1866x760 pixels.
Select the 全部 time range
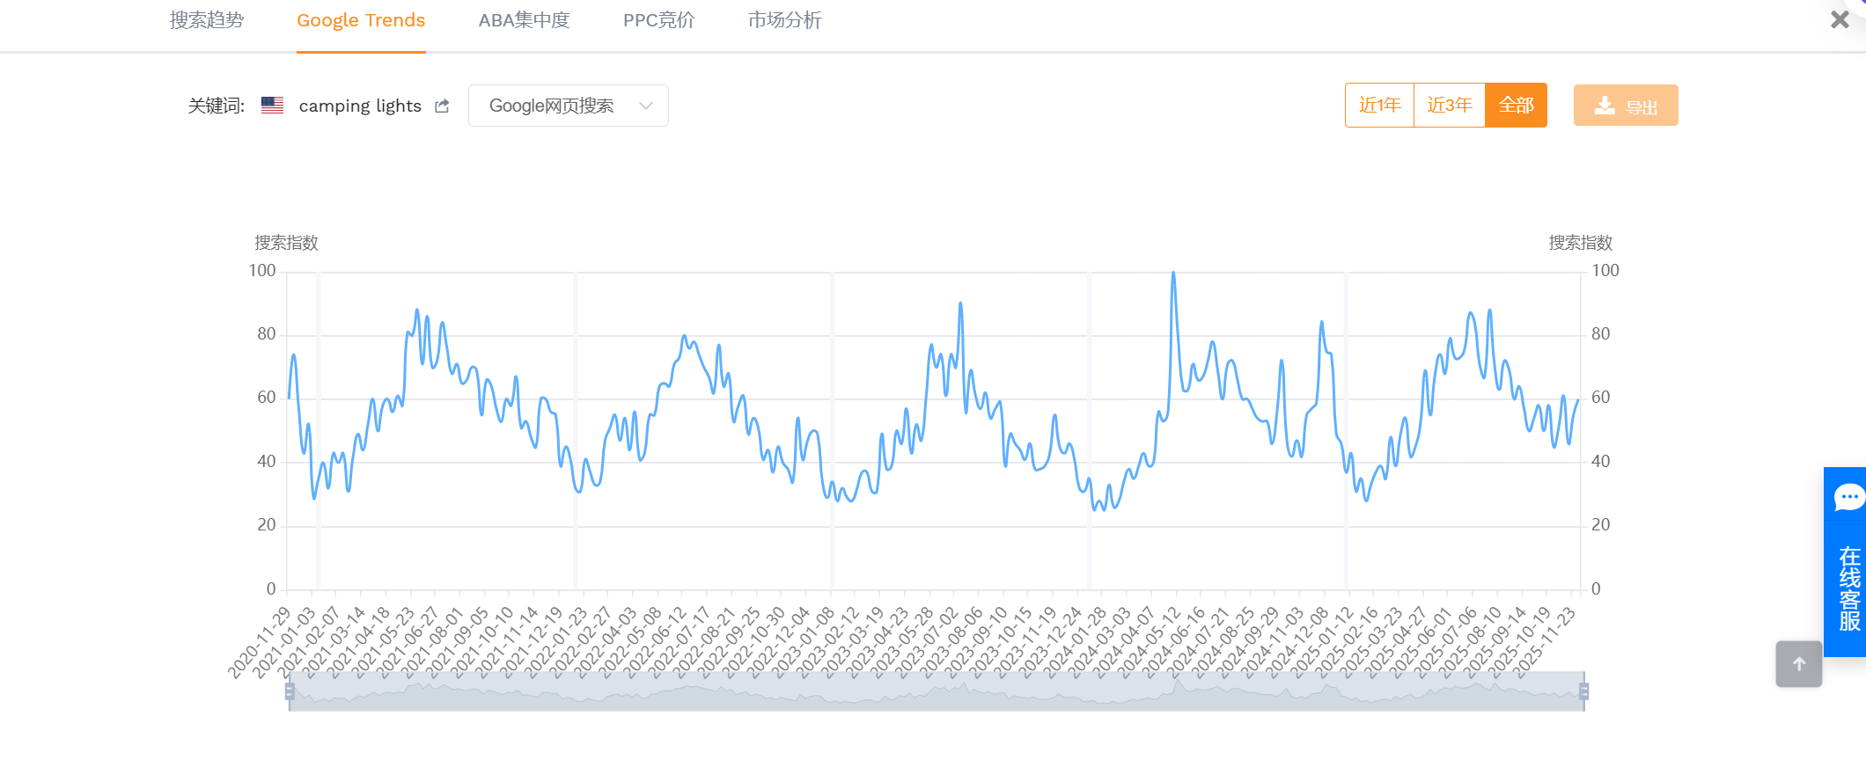[1516, 106]
